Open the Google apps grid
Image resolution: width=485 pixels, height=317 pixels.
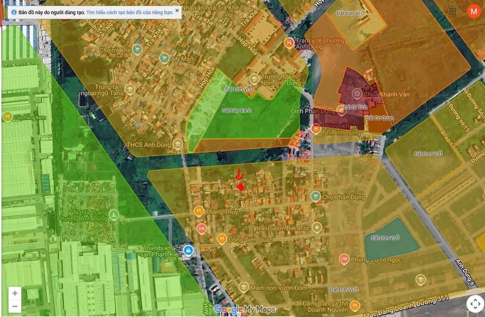pos(453,11)
